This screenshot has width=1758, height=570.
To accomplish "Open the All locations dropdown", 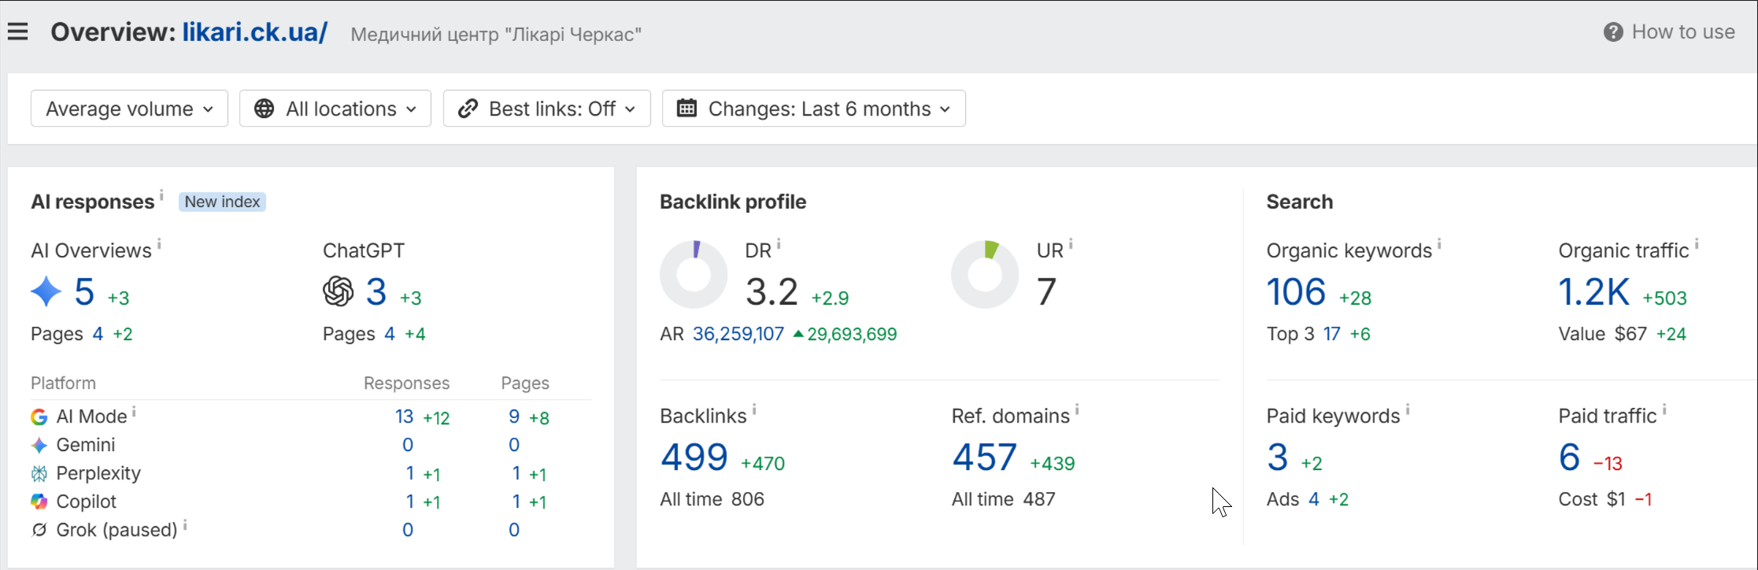I will coord(335,109).
